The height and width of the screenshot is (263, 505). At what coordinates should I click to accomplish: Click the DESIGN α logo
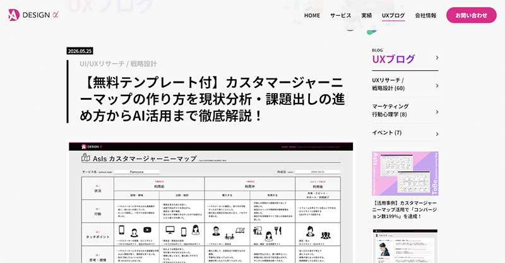point(33,15)
